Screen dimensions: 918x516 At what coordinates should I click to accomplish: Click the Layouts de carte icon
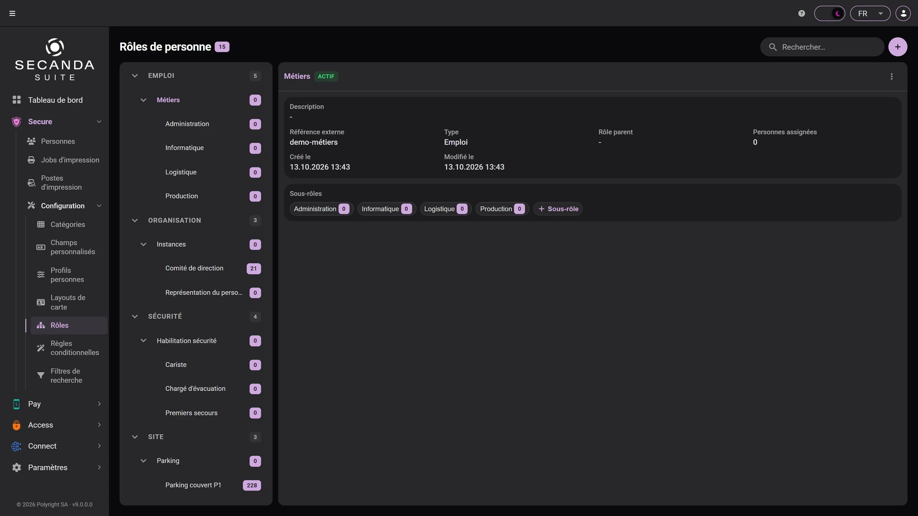pyautogui.click(x=41, y=302)
